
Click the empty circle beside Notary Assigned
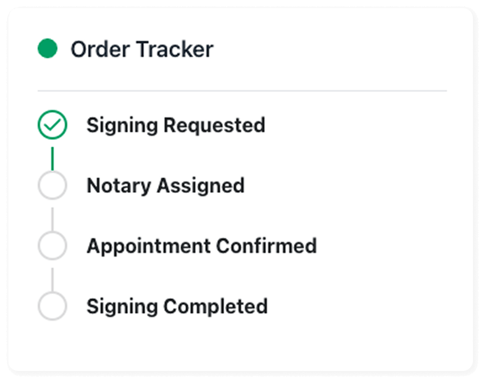click(52, 185)
